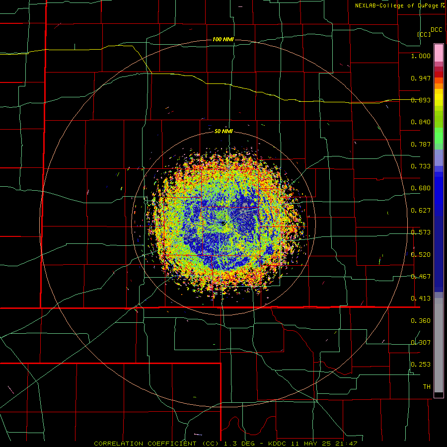
Task: Pick the pink band at the scale top
Action: (x=439, y=53)
